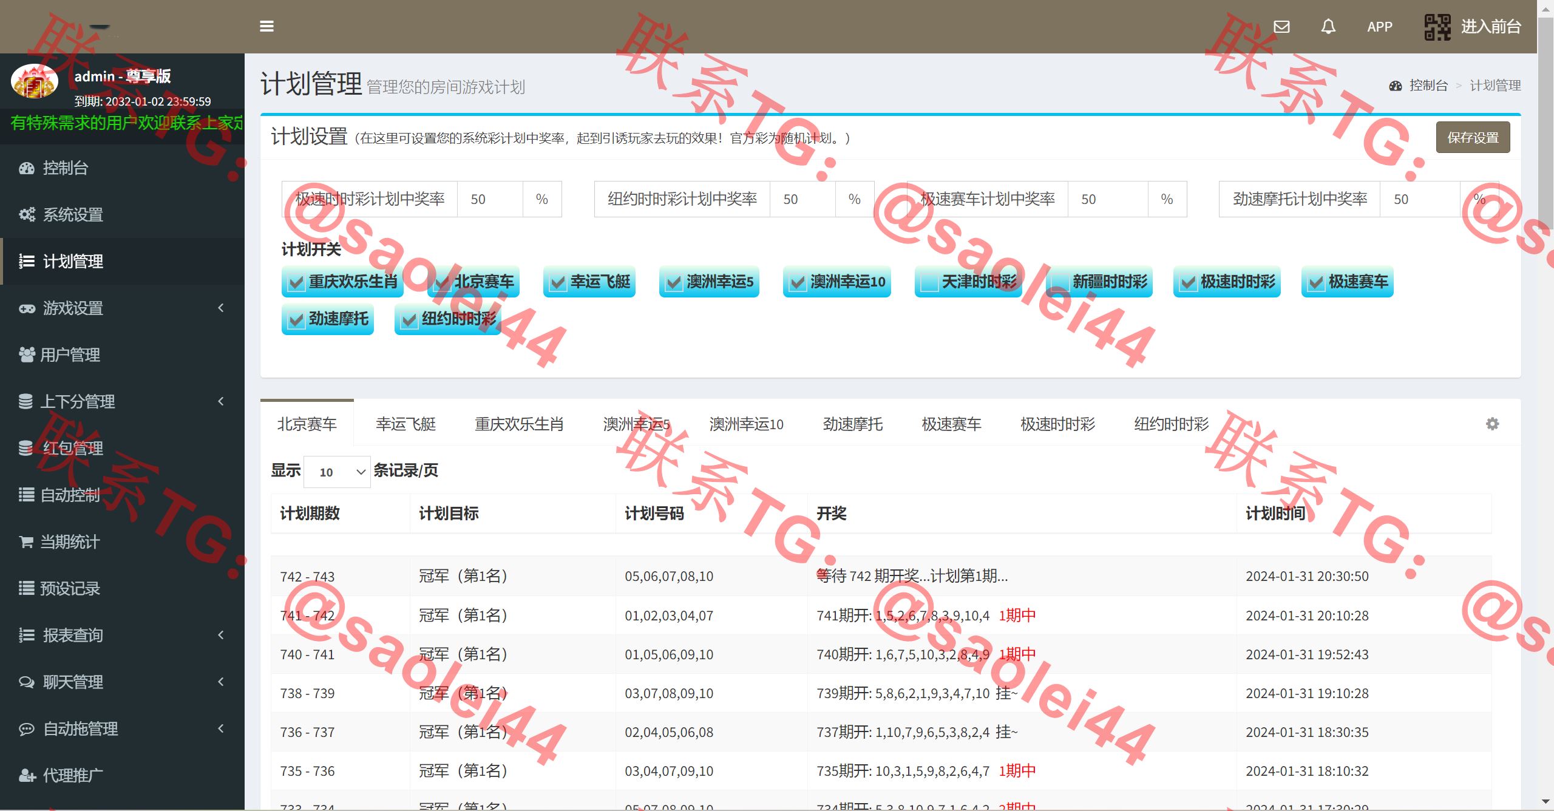The image size is (1554, 811).
Task: Switch to the 重庆欢乐生肖 tab
Action: pos(519,424)
